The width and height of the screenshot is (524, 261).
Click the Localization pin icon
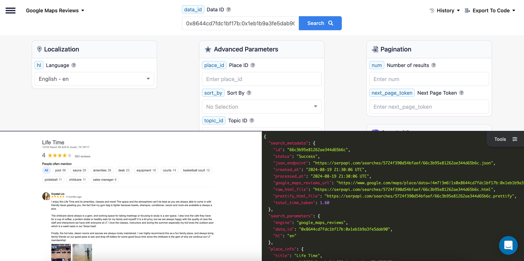(39, 49)
